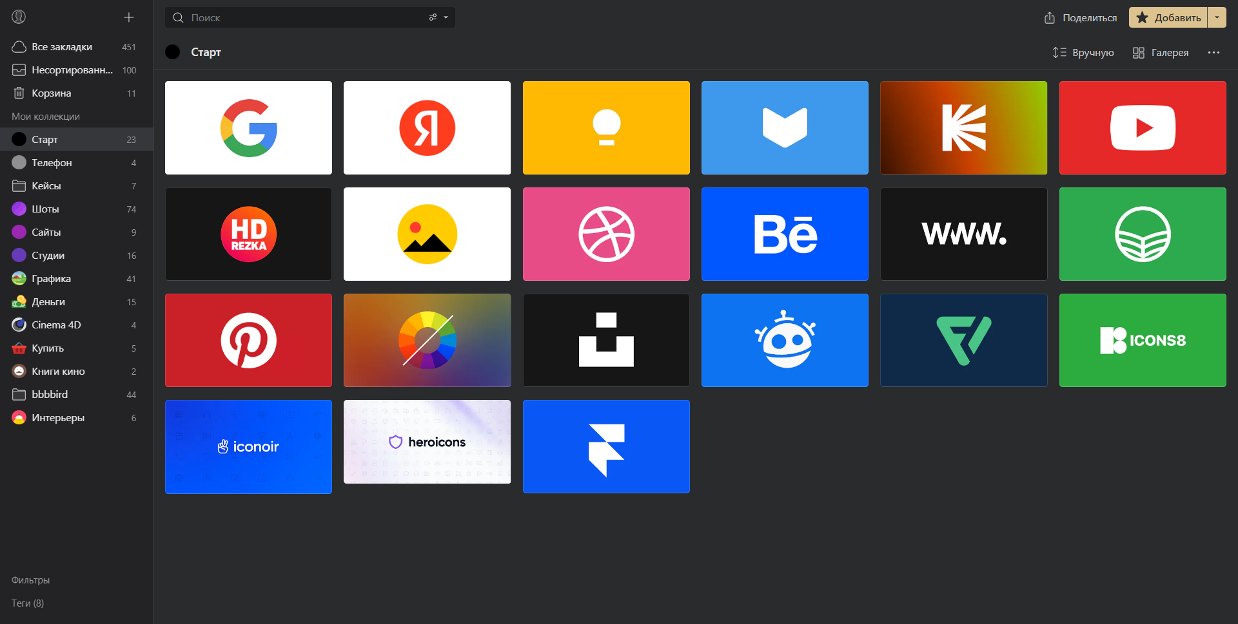Open the Unsplash black bookmark tile
The height and width of the screenshot is (624, 1238).
[x=606, y=340]
